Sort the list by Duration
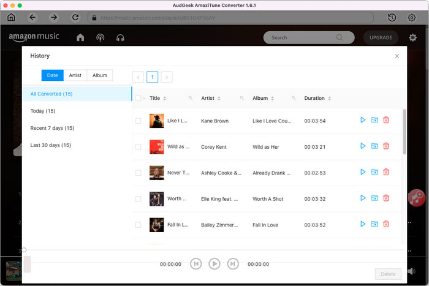The width and height of the screenshot is (429, 286). pyautogui.click(x=330, y=98)
